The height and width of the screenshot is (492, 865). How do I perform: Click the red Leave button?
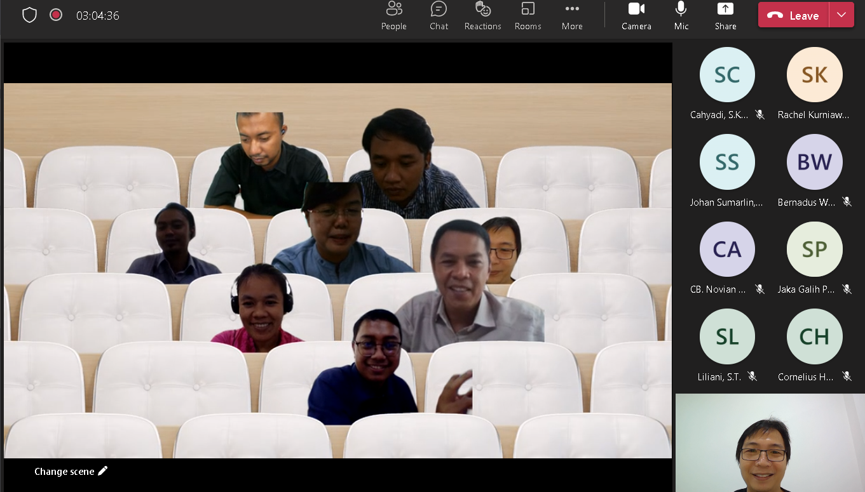pos(794,15)
